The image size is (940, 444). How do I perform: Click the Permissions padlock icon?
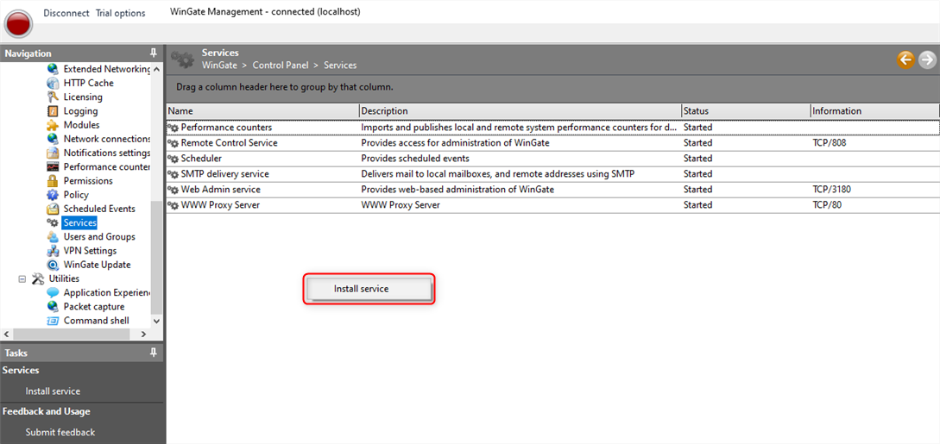point(53,181)
